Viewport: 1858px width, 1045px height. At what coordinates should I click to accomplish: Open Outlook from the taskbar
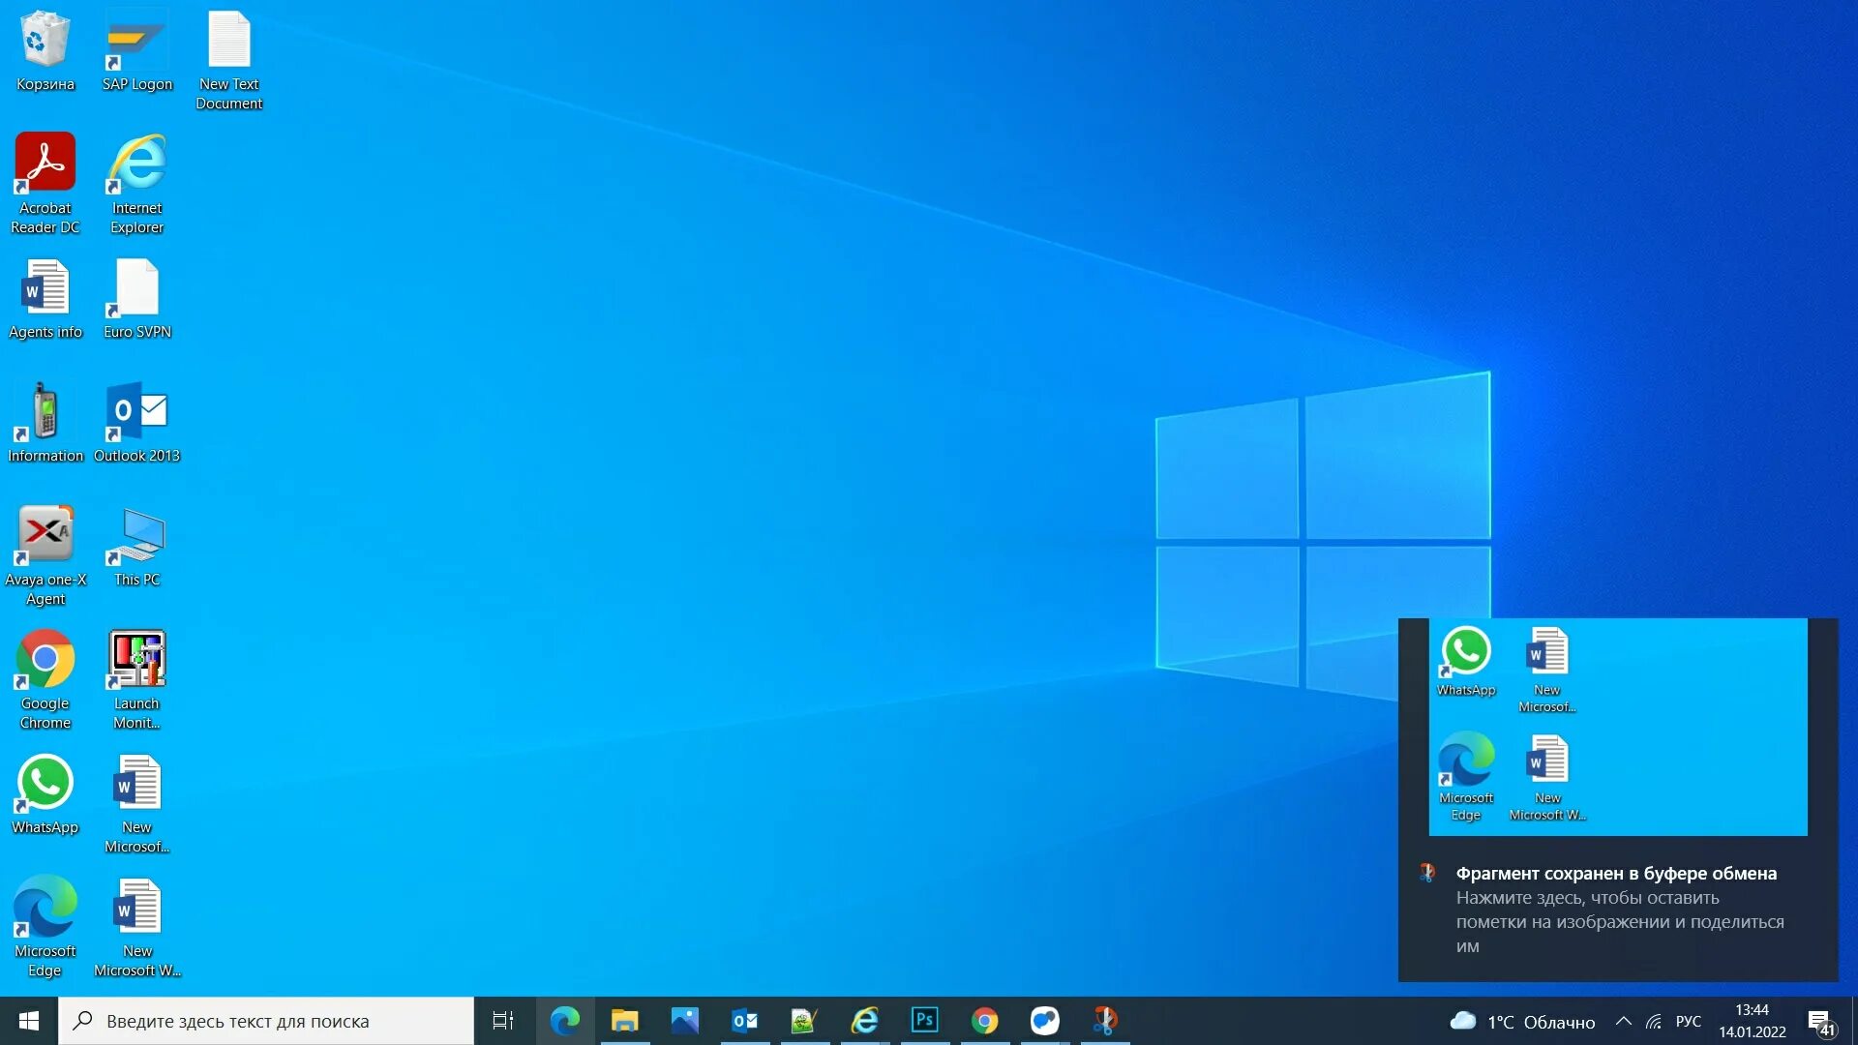744,1021
